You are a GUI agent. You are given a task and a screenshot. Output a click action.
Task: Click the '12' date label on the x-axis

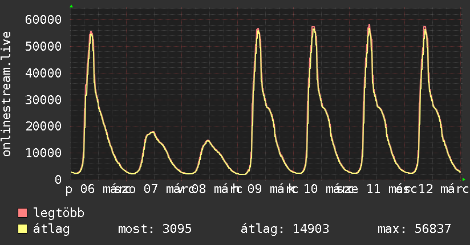[x=426, y=189]
